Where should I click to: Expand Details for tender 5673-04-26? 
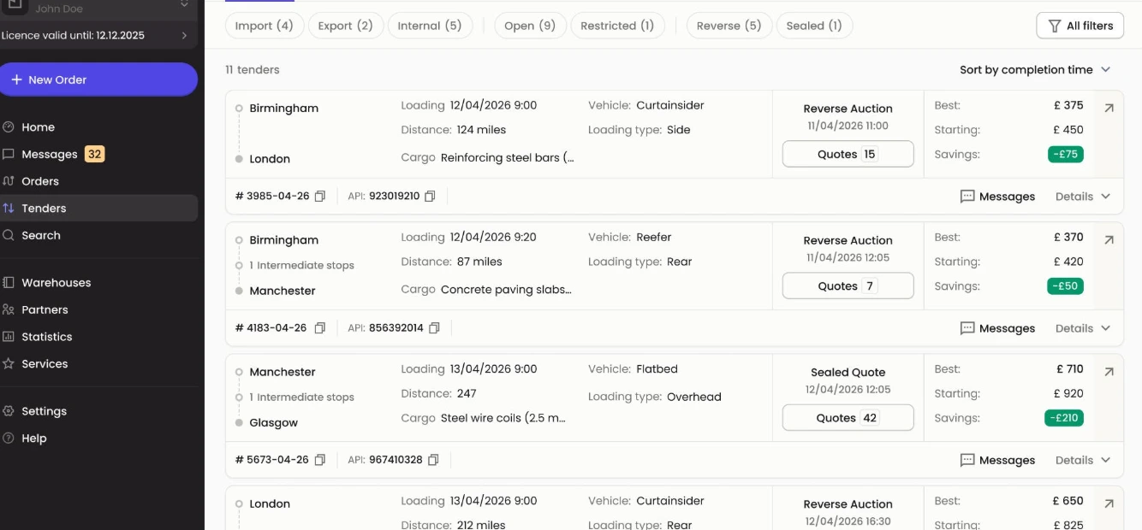pos(1083,460)
